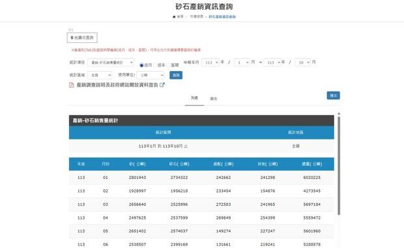Click the 級配(公噸) column header
Screen dimensions: 404x248
[x=224, y=164]
